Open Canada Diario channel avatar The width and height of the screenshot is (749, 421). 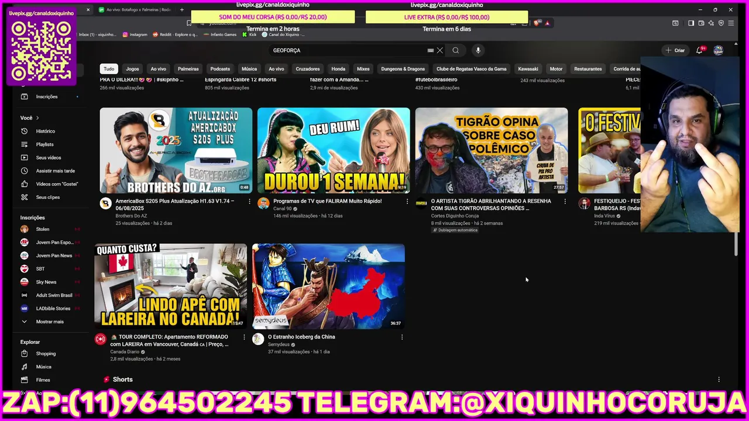click(x=101, y=339)
